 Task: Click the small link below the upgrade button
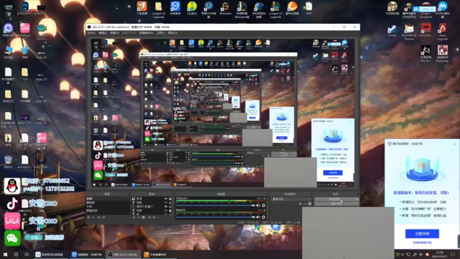click(x=422, y=243)
